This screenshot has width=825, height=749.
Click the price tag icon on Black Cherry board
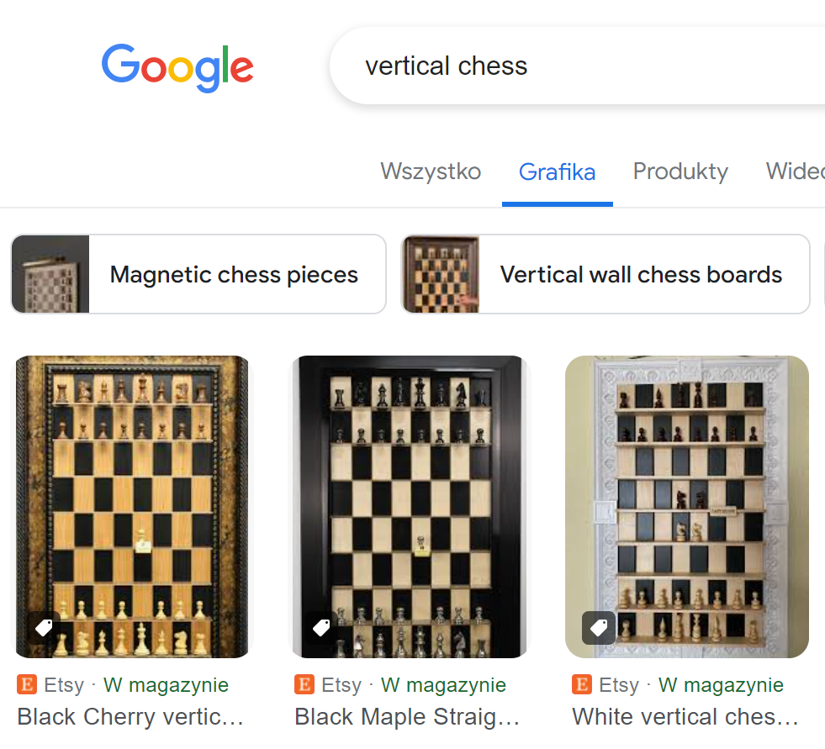[44, 627]
